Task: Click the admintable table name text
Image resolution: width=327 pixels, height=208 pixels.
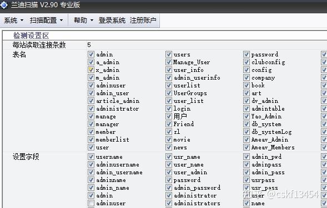Action: (268, 108)
